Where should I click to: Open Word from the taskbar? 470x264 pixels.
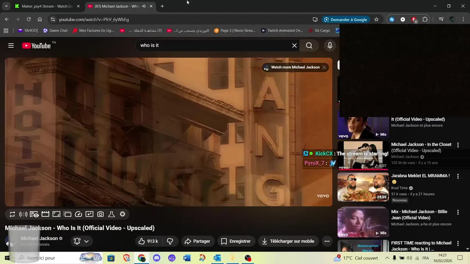tap(187, 258)
